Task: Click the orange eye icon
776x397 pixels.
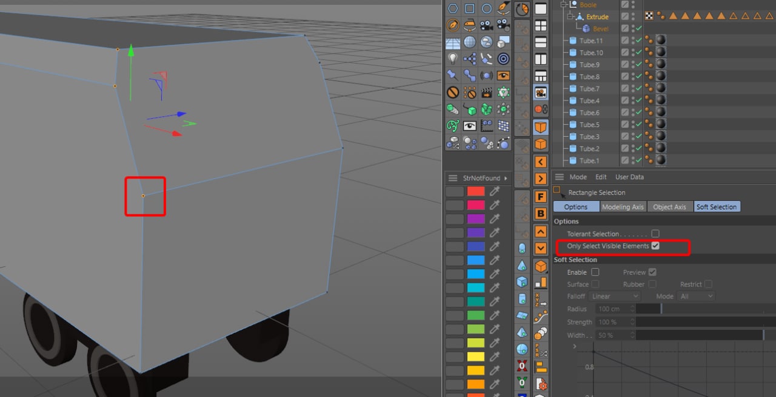Action: pyautogui.click(x=503, y=76)
